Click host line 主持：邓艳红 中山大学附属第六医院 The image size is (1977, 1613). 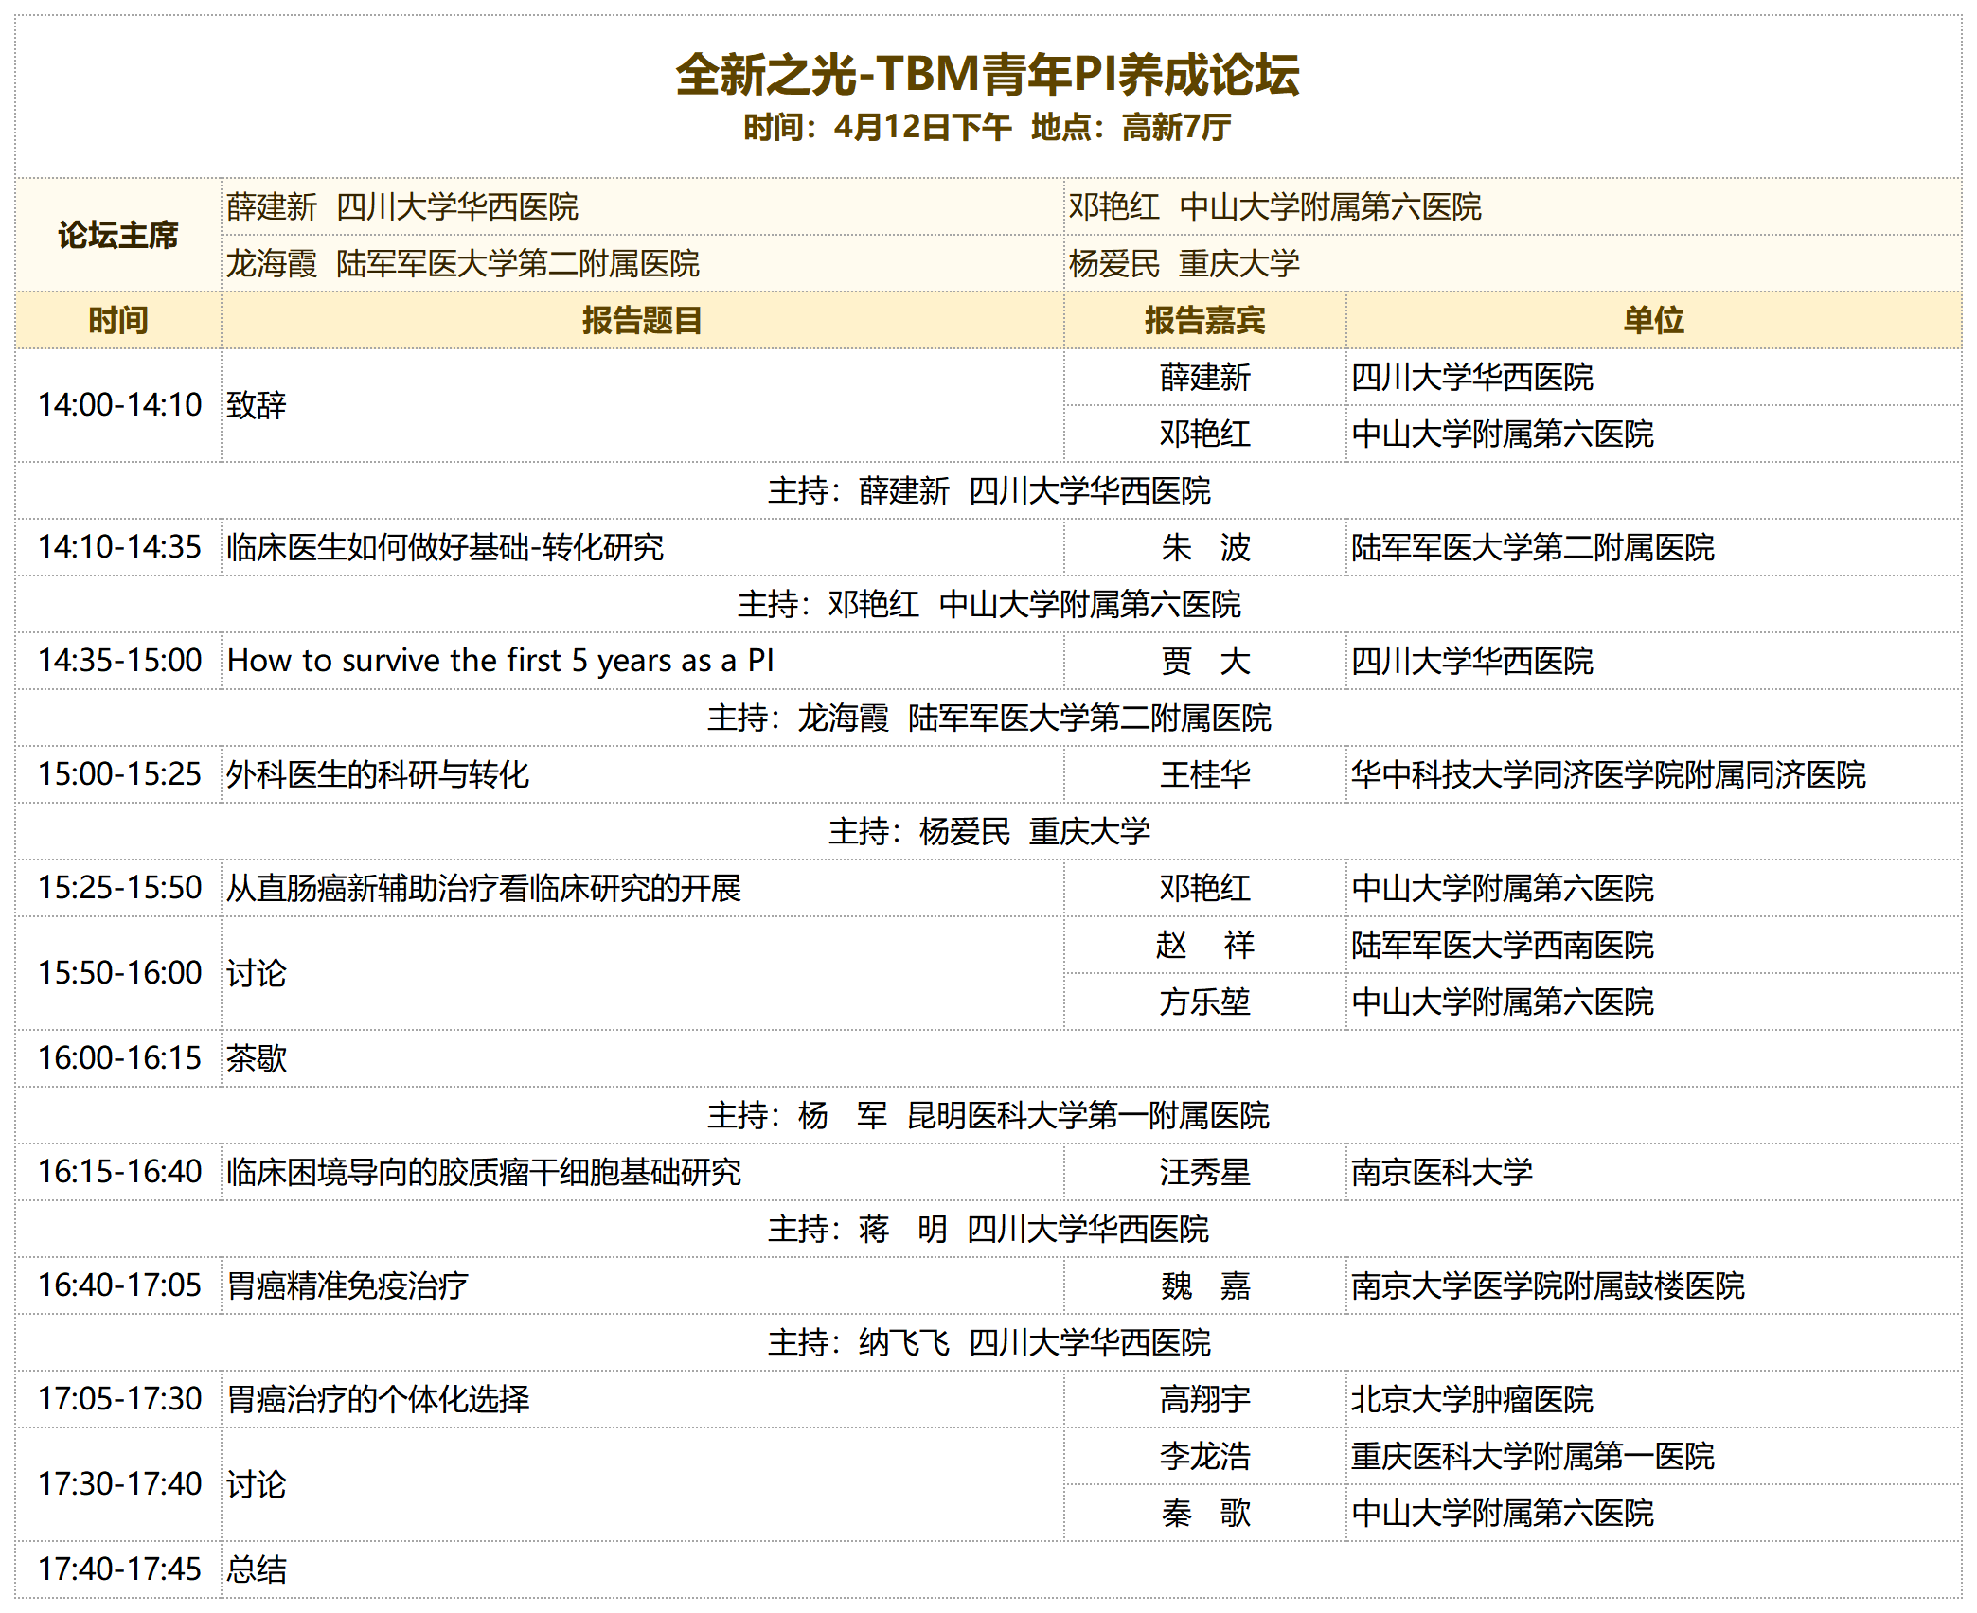pyautogui.click(x=988, y=604)
